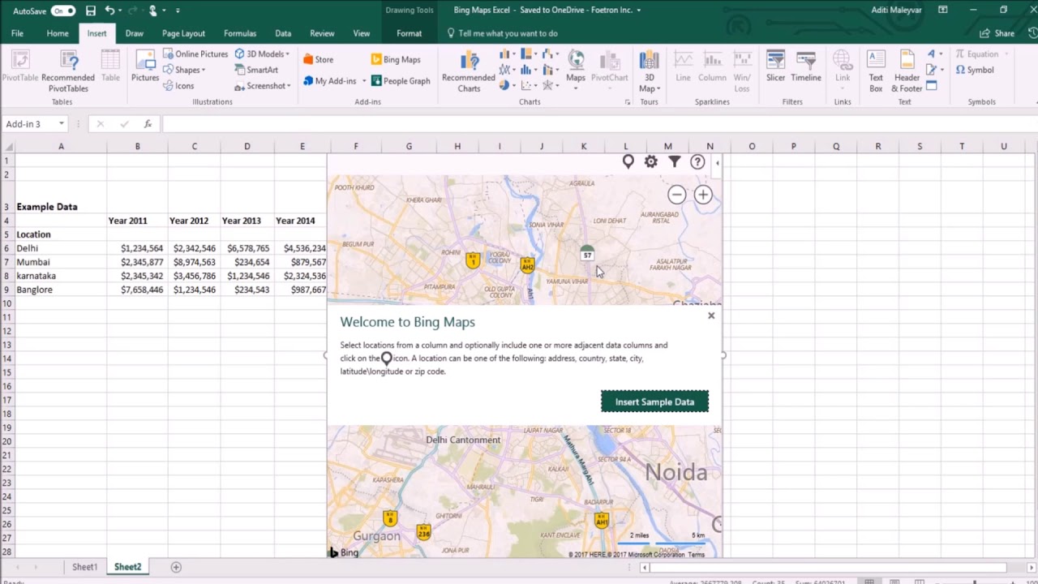Click the Pictures icon

point(145,67)
